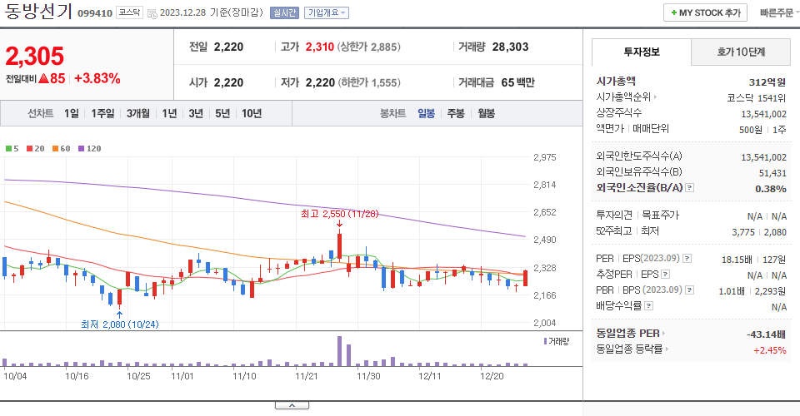This screenshot has height=416, width=800.
Task: Click the 거래대금 65 백만 value
Action: pos(517,82)
